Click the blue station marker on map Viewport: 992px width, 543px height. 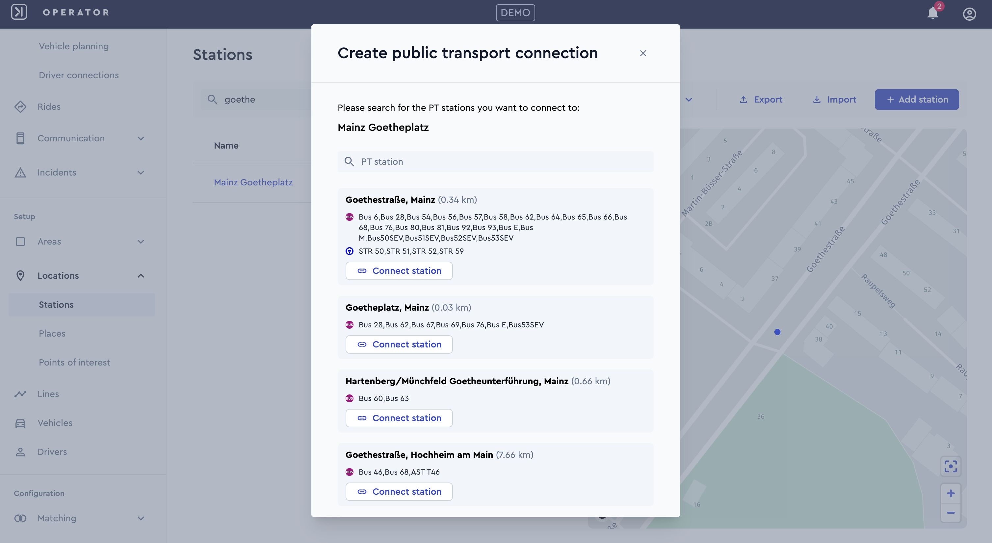pos(777,332)
